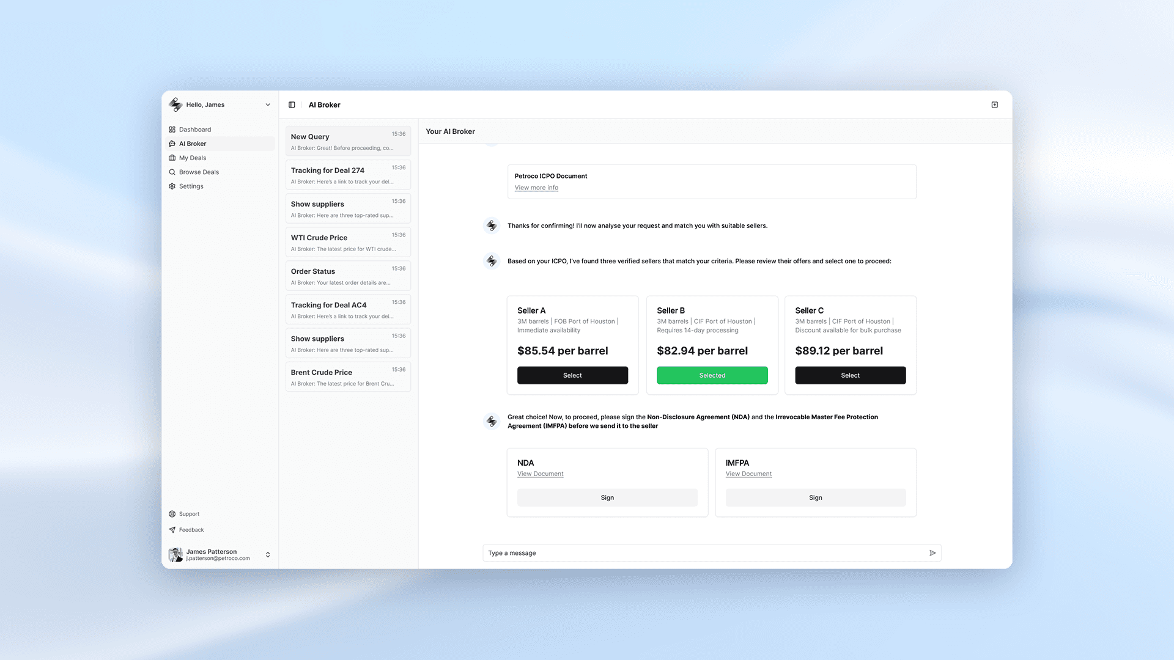
Task: Expand James Patterson account switcher
Action: (267, 555)
